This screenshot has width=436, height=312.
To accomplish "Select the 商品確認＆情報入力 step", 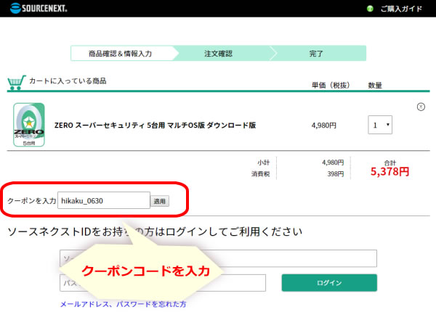I will pyautogui.click(x=121, y=53).
